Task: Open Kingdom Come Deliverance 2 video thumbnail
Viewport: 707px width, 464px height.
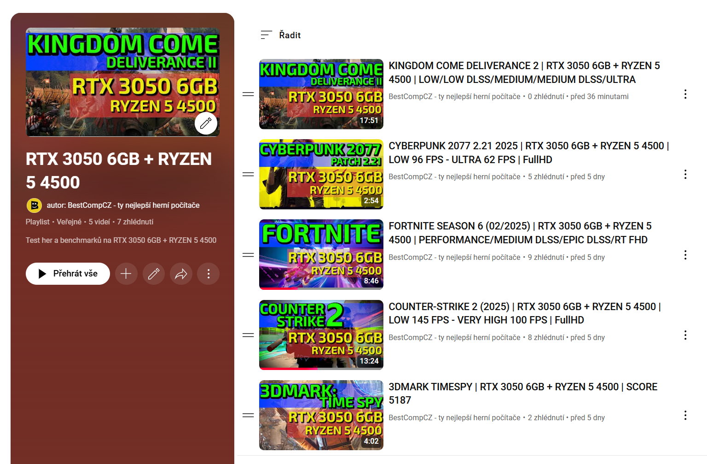Action: coord(321,94)
